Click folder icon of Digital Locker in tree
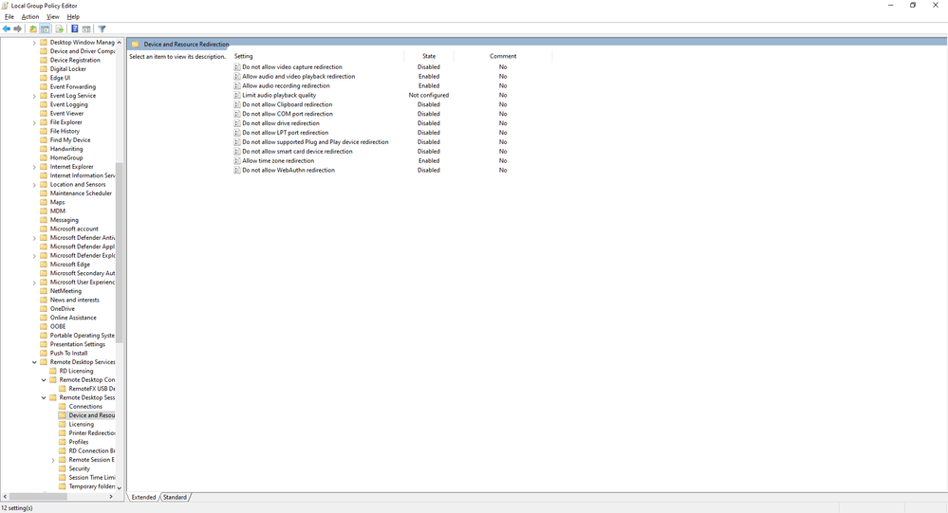Viewport: 948px width, 513px height. tap(44, 69)
